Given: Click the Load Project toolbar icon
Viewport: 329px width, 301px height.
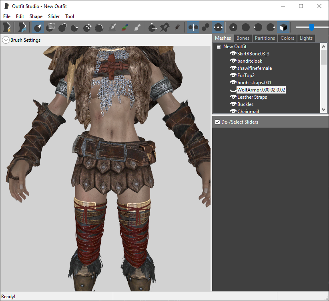Looking at the screenshot, I should click(x=22, y=27).
